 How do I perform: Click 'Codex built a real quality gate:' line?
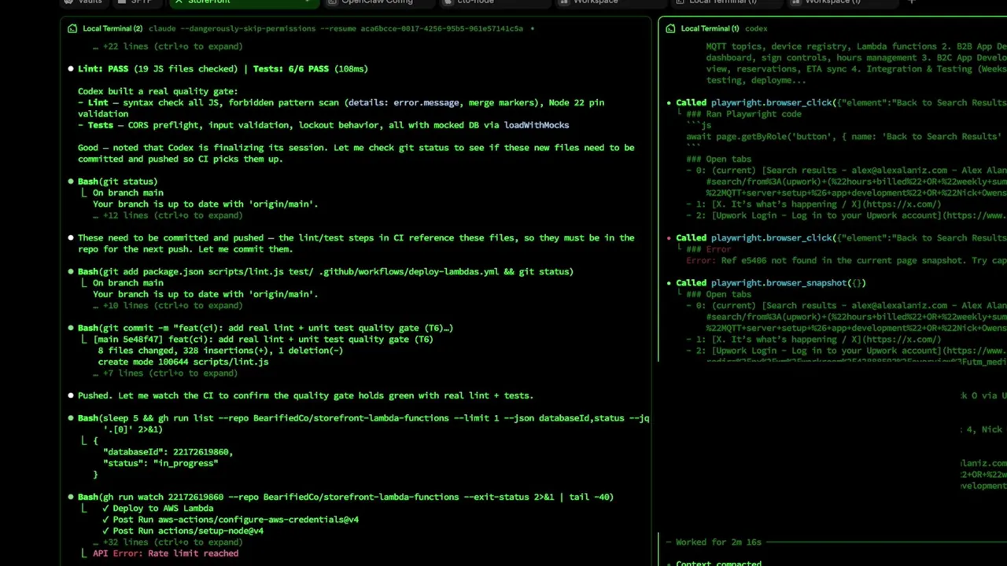(x=157, y=91)
